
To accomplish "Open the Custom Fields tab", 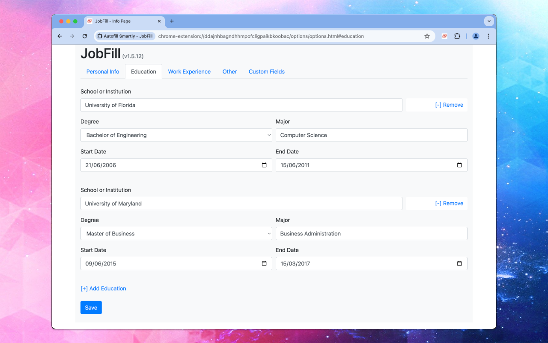I will 267,72.
